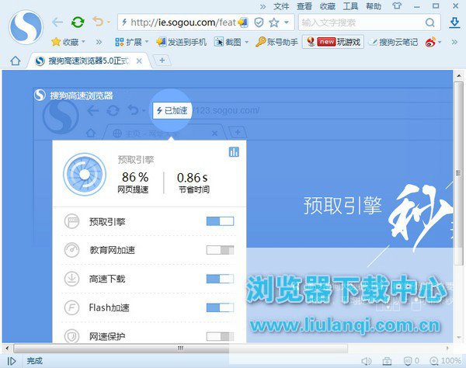Click the vertical scrollbar thumb
Viewport: 466px width, 368px height.
458,173
